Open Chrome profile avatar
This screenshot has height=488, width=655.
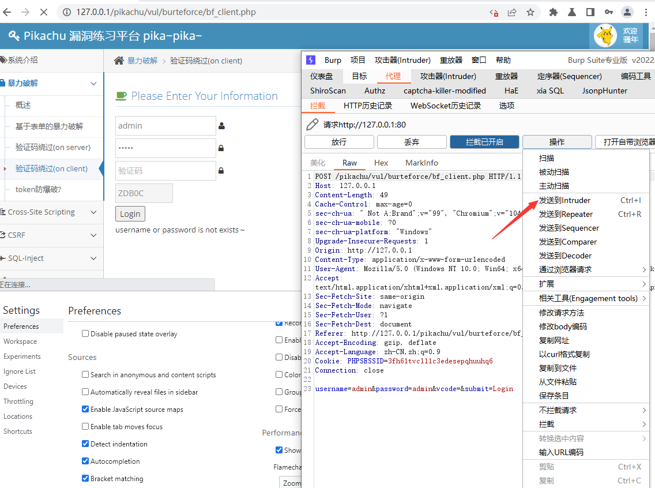click(627, 13)
